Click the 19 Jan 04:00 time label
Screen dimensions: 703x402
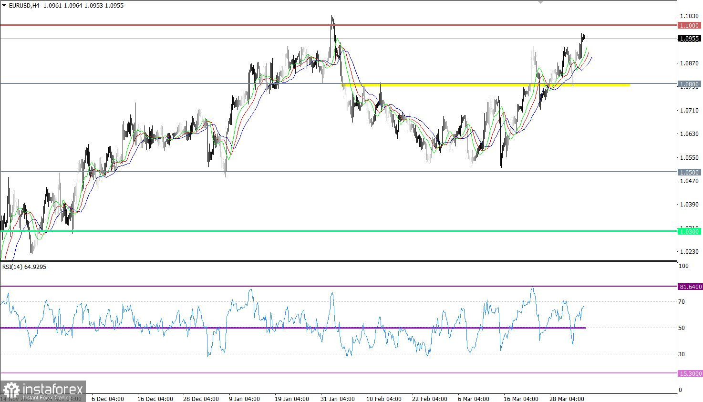(292, 399)
